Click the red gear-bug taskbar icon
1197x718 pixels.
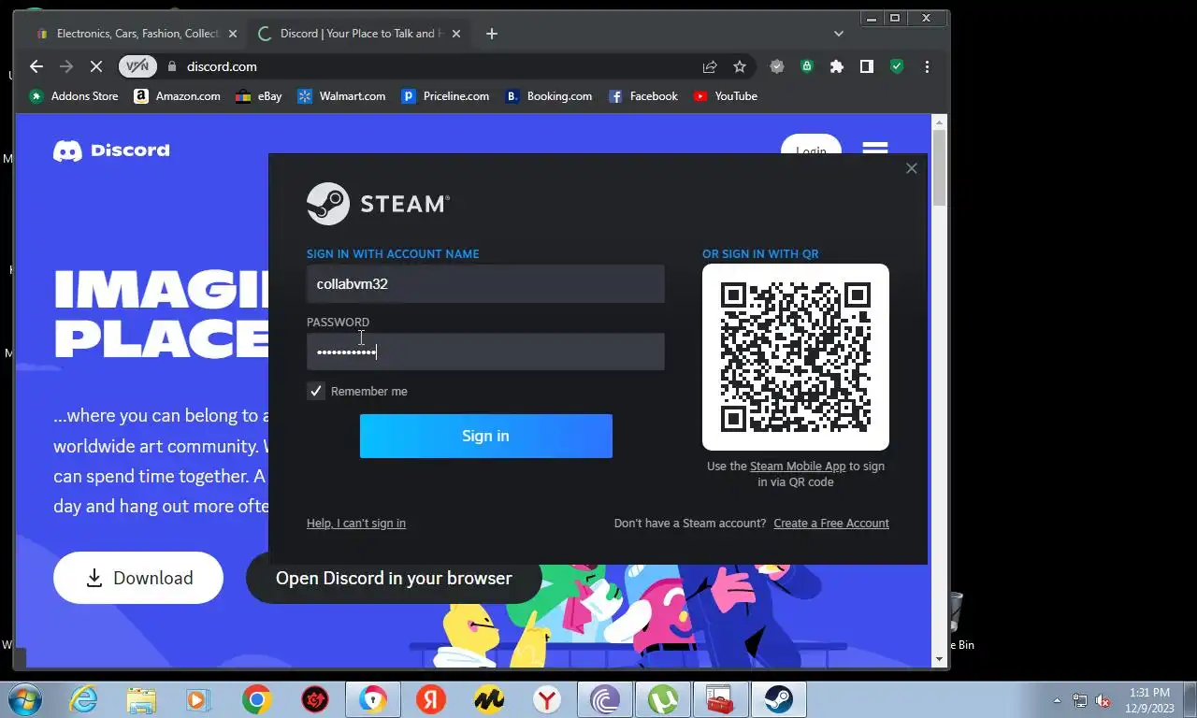click(x=315, y=699)
